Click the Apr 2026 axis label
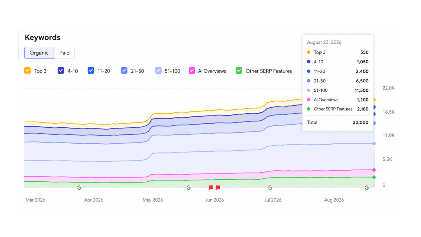The width and height of the screenshot is (421, 237). coord(94,200)
